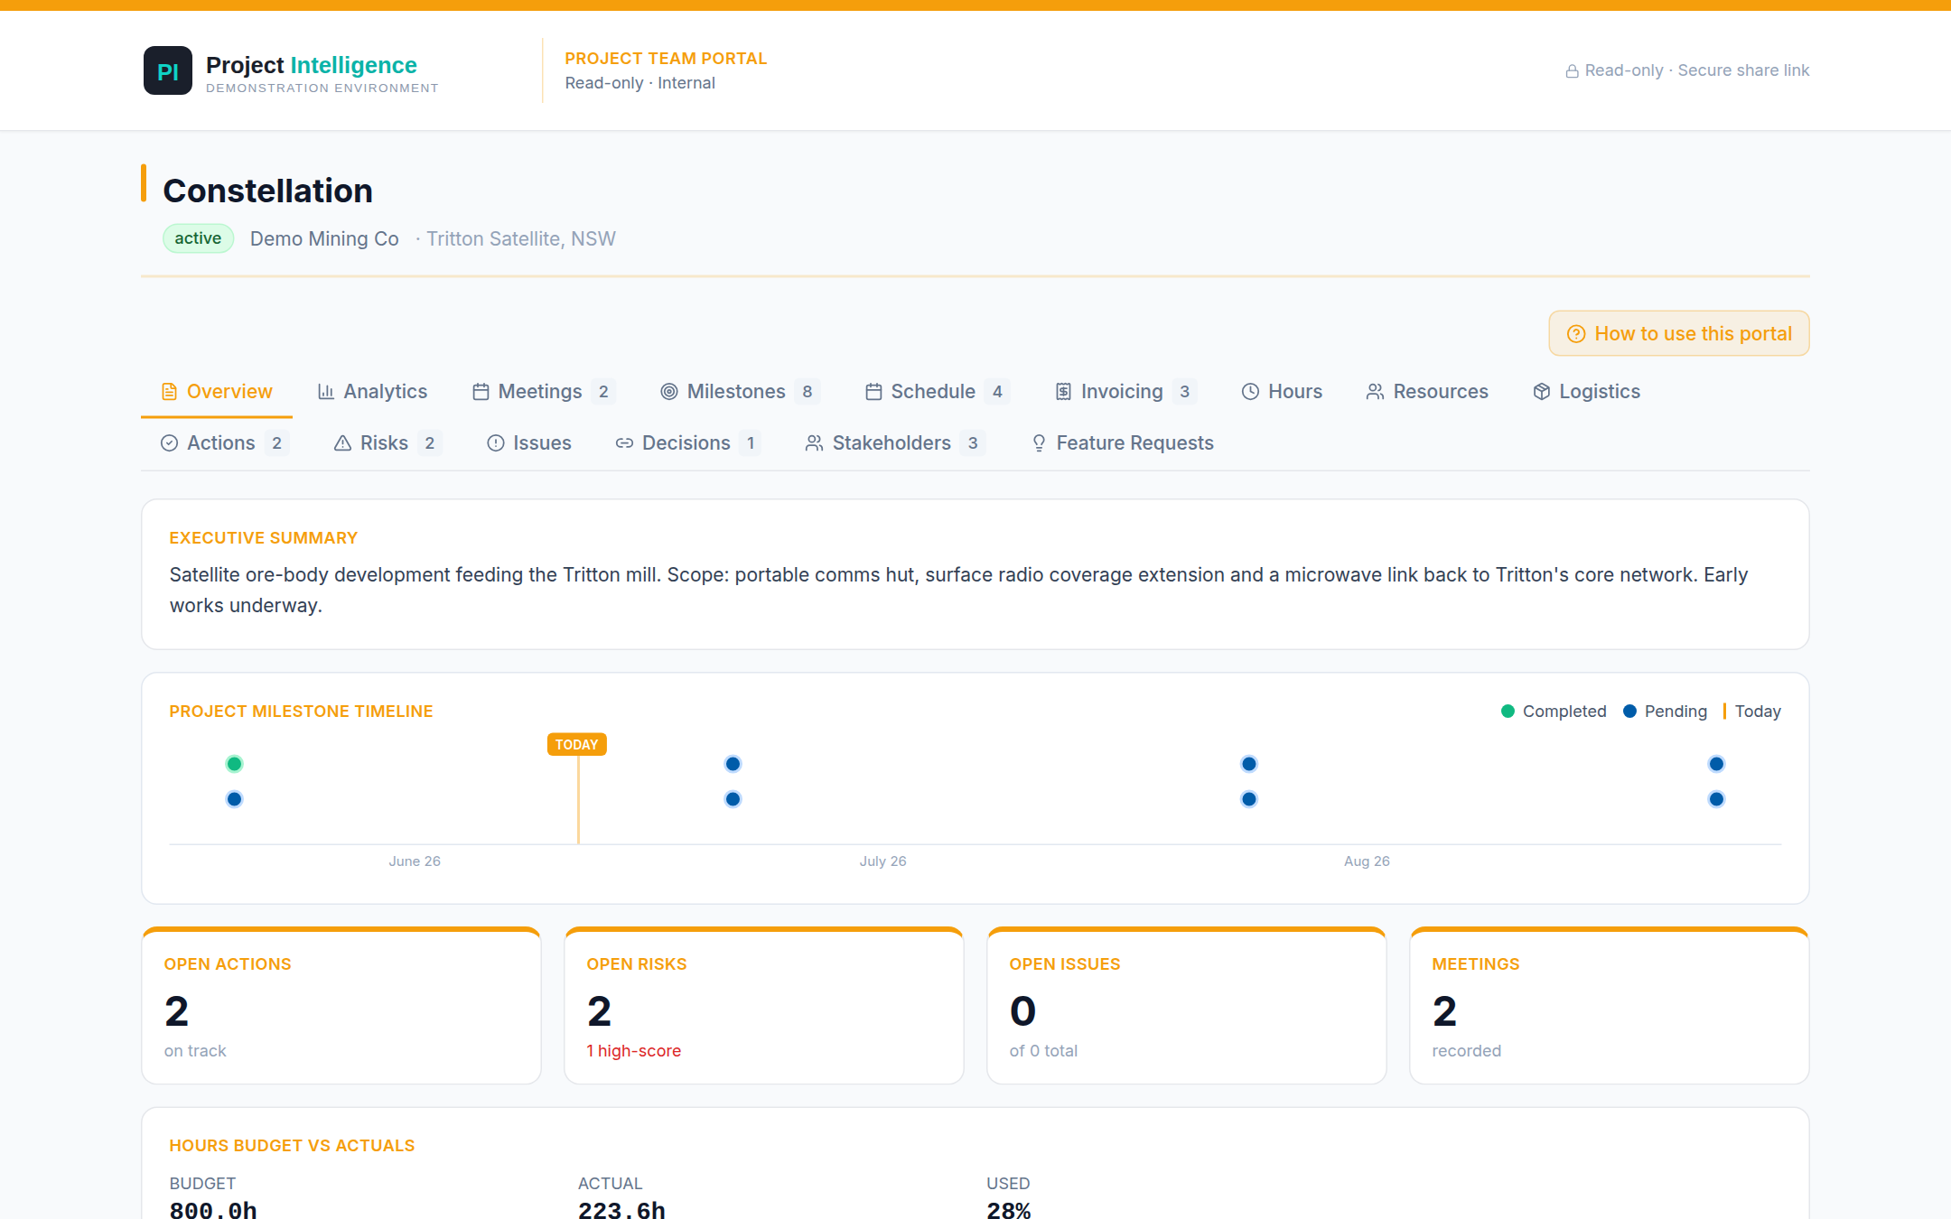
Task: Click the lock icon beside Read-only
Action: click(1573, 71)
